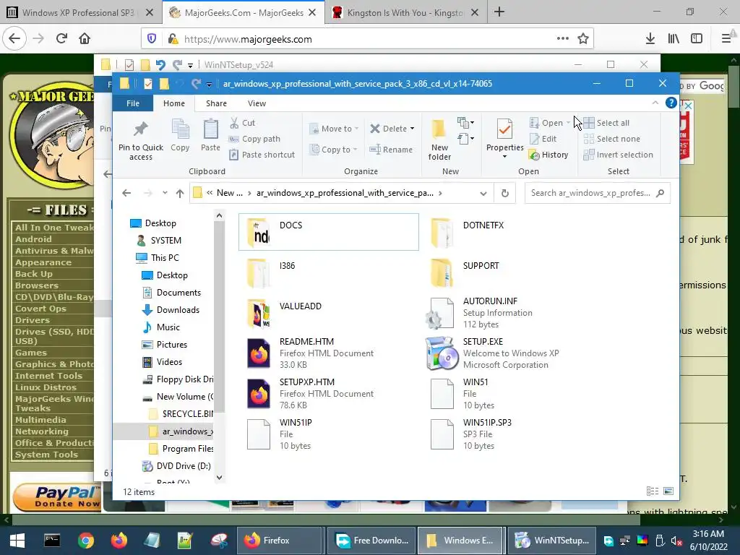
Task: Expand the Move to dropdown
Action: 357,129
